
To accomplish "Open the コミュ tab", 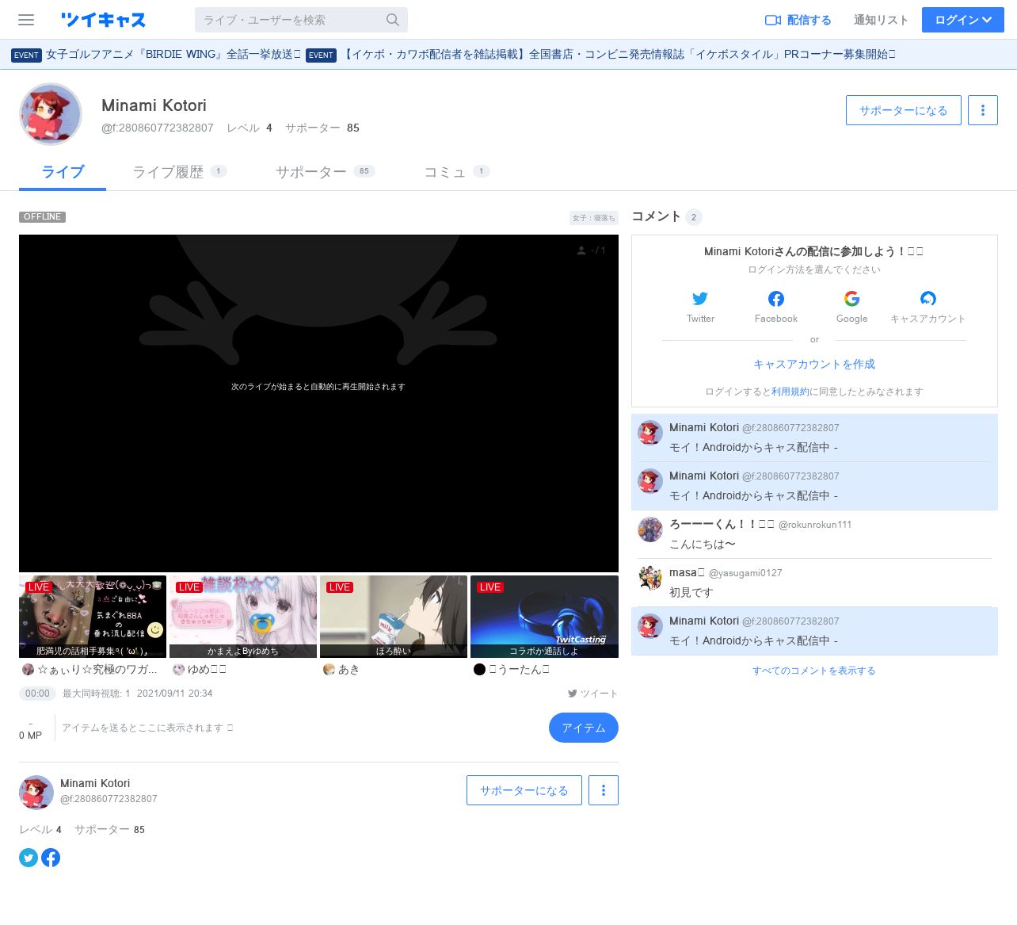I will tap(444, 172).
